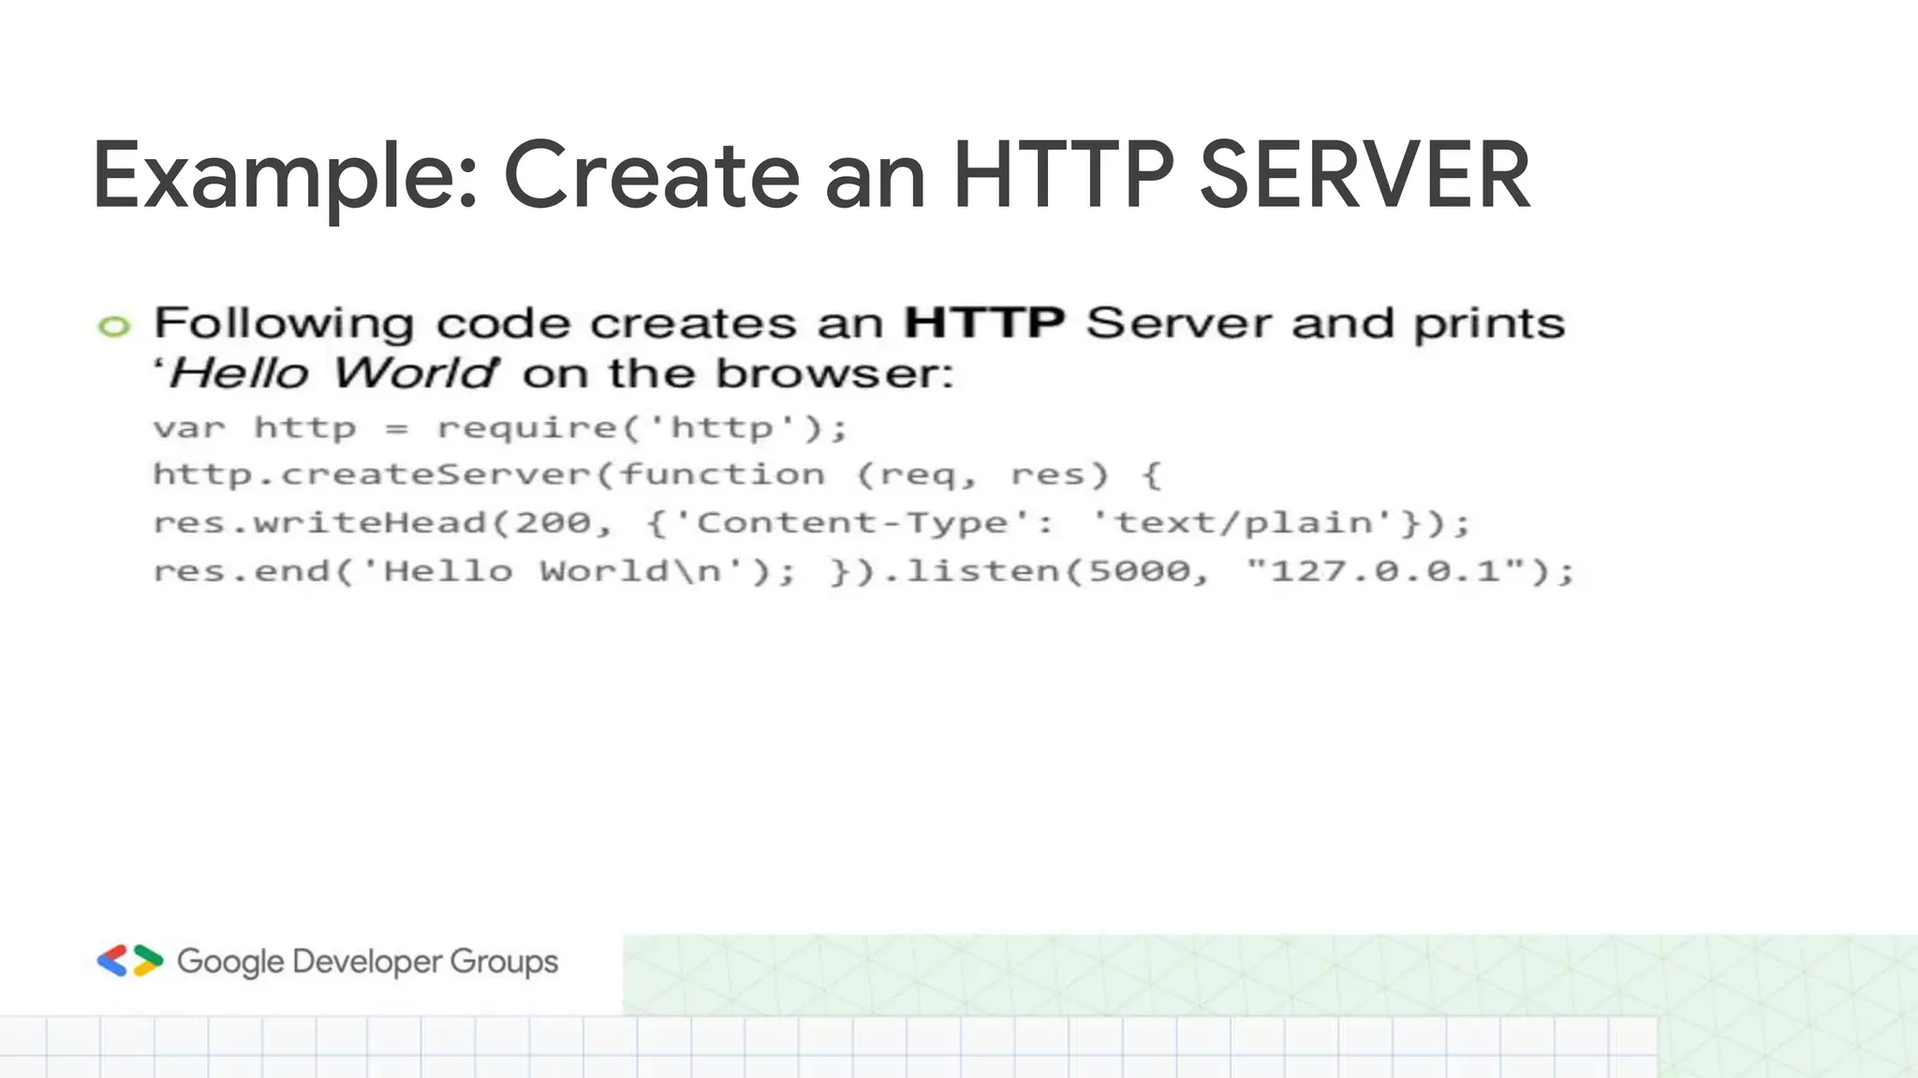The height and width of the screenshot is (1078, 1918).
Task: Click the words 'Following code creates an'
Action: [519, 324]
